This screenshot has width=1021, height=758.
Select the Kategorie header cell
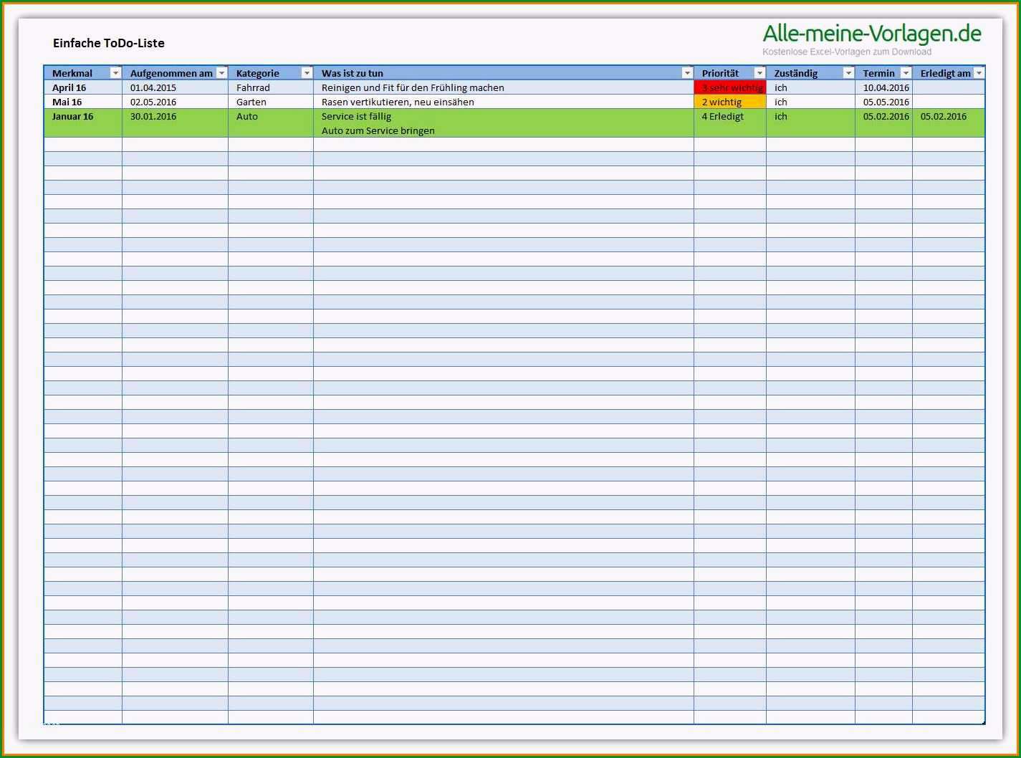coord(271,73)
